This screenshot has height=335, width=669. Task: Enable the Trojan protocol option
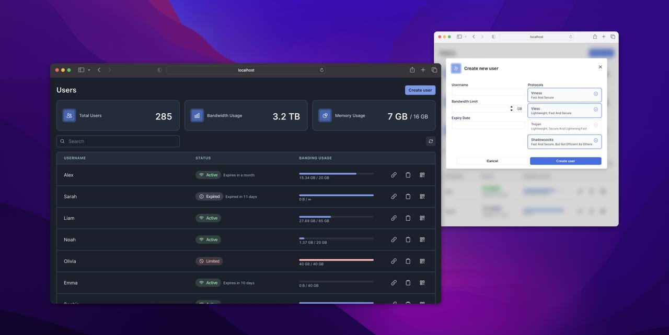pos(564,126)
